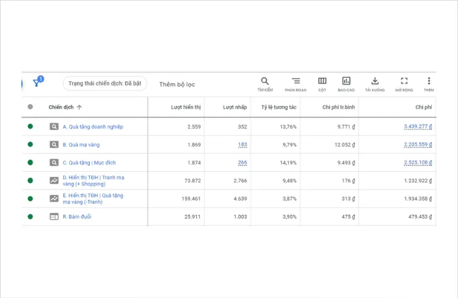
Task: Click the cost 2.205.559 đ
Action: 418,144
